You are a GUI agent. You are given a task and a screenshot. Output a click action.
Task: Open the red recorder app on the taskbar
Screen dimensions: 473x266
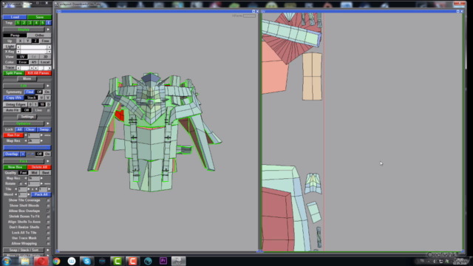tap(41, 261)
